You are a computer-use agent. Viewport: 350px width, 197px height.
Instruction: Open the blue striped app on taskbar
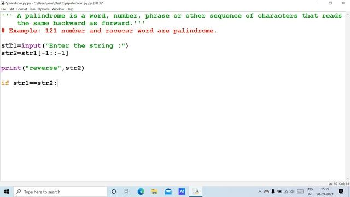tap(182, 192)
